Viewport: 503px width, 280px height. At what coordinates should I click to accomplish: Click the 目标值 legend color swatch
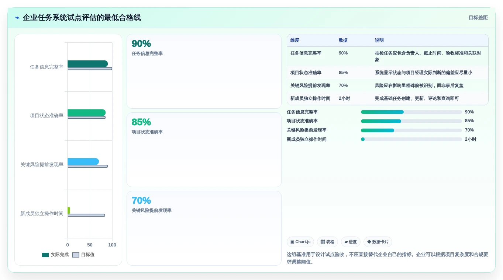coord(76,255)
